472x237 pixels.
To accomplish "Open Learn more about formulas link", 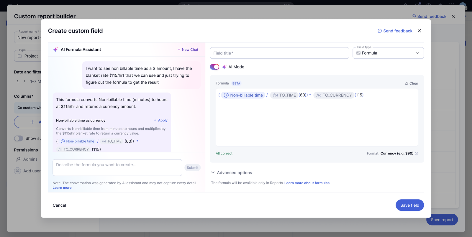I will 307,183.
